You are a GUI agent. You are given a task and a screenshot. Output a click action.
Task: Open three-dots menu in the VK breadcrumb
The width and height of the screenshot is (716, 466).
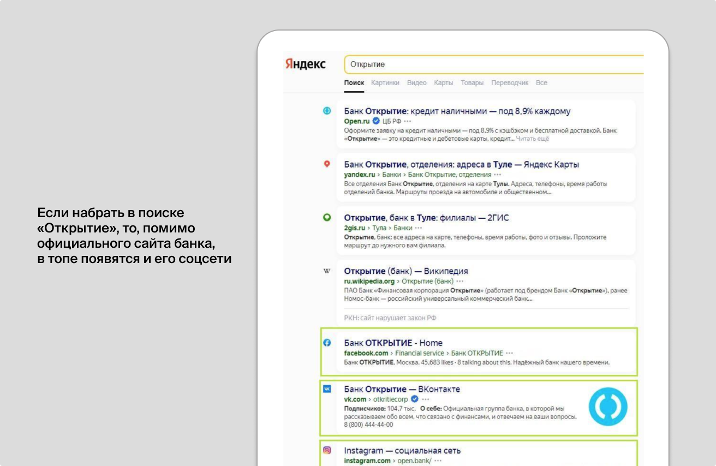coord(426,399)
